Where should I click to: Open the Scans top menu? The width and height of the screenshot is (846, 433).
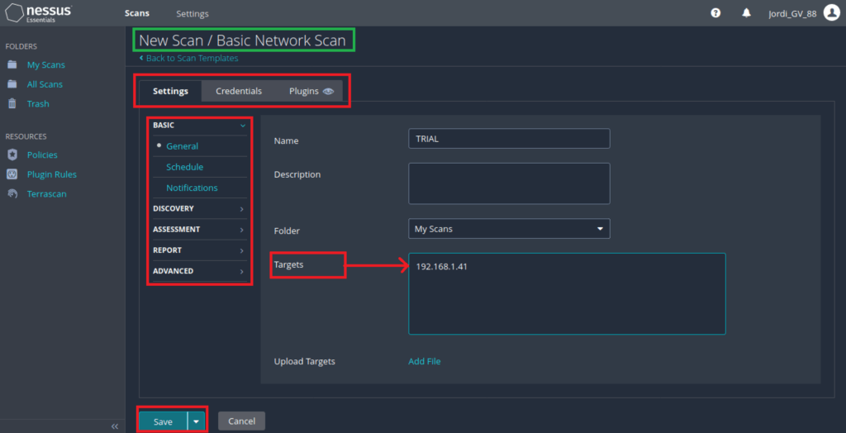137,13
